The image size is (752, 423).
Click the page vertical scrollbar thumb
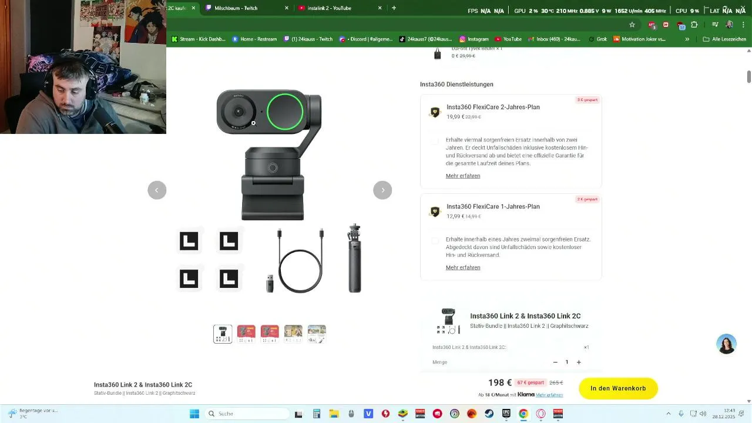(x=749, y=76)
